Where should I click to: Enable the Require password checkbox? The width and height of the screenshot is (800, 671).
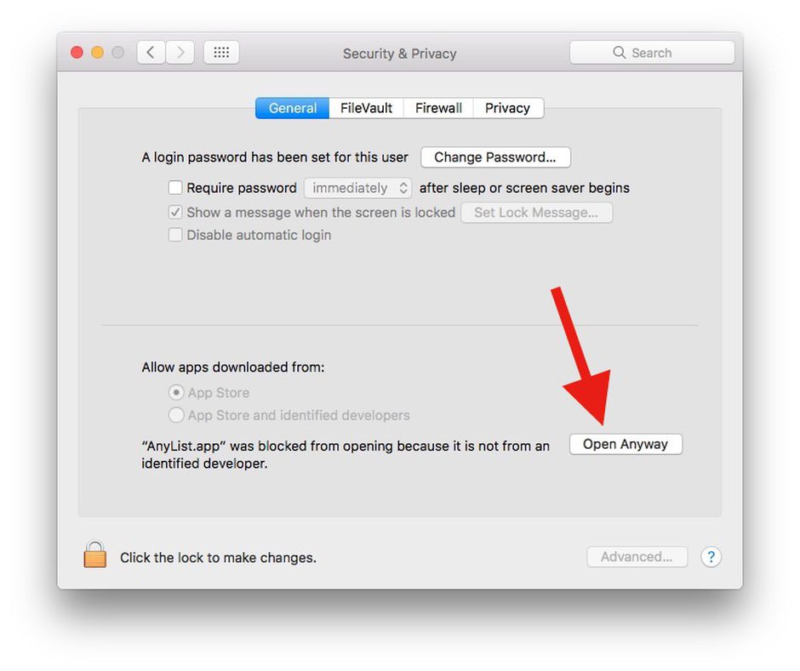pos(175,188)
